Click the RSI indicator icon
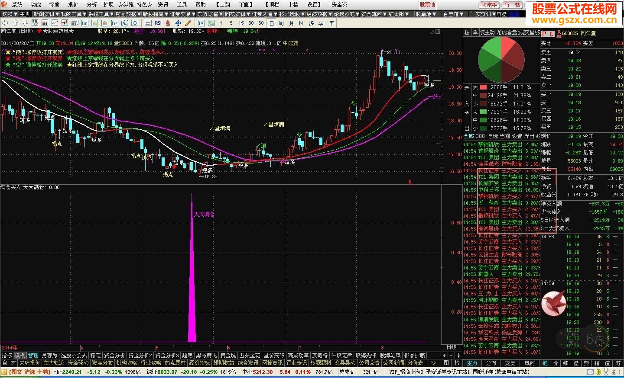The width and height of the screenshot is (624, 378). click(158, 23)
